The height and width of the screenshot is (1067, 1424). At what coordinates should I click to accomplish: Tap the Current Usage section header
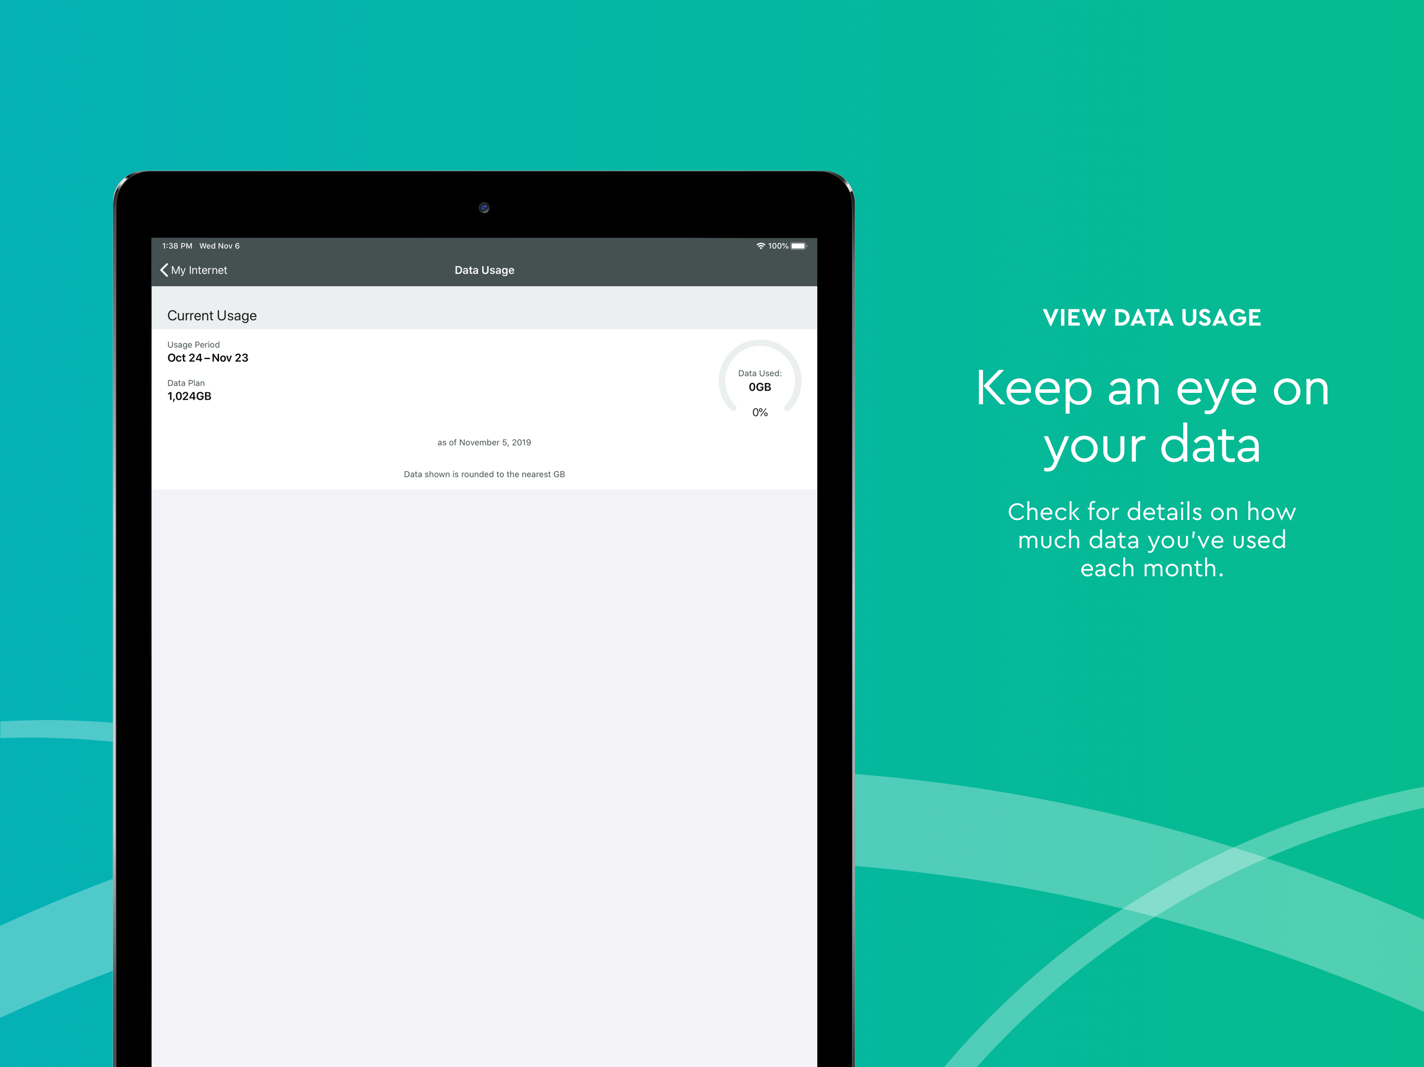[212, 315]
